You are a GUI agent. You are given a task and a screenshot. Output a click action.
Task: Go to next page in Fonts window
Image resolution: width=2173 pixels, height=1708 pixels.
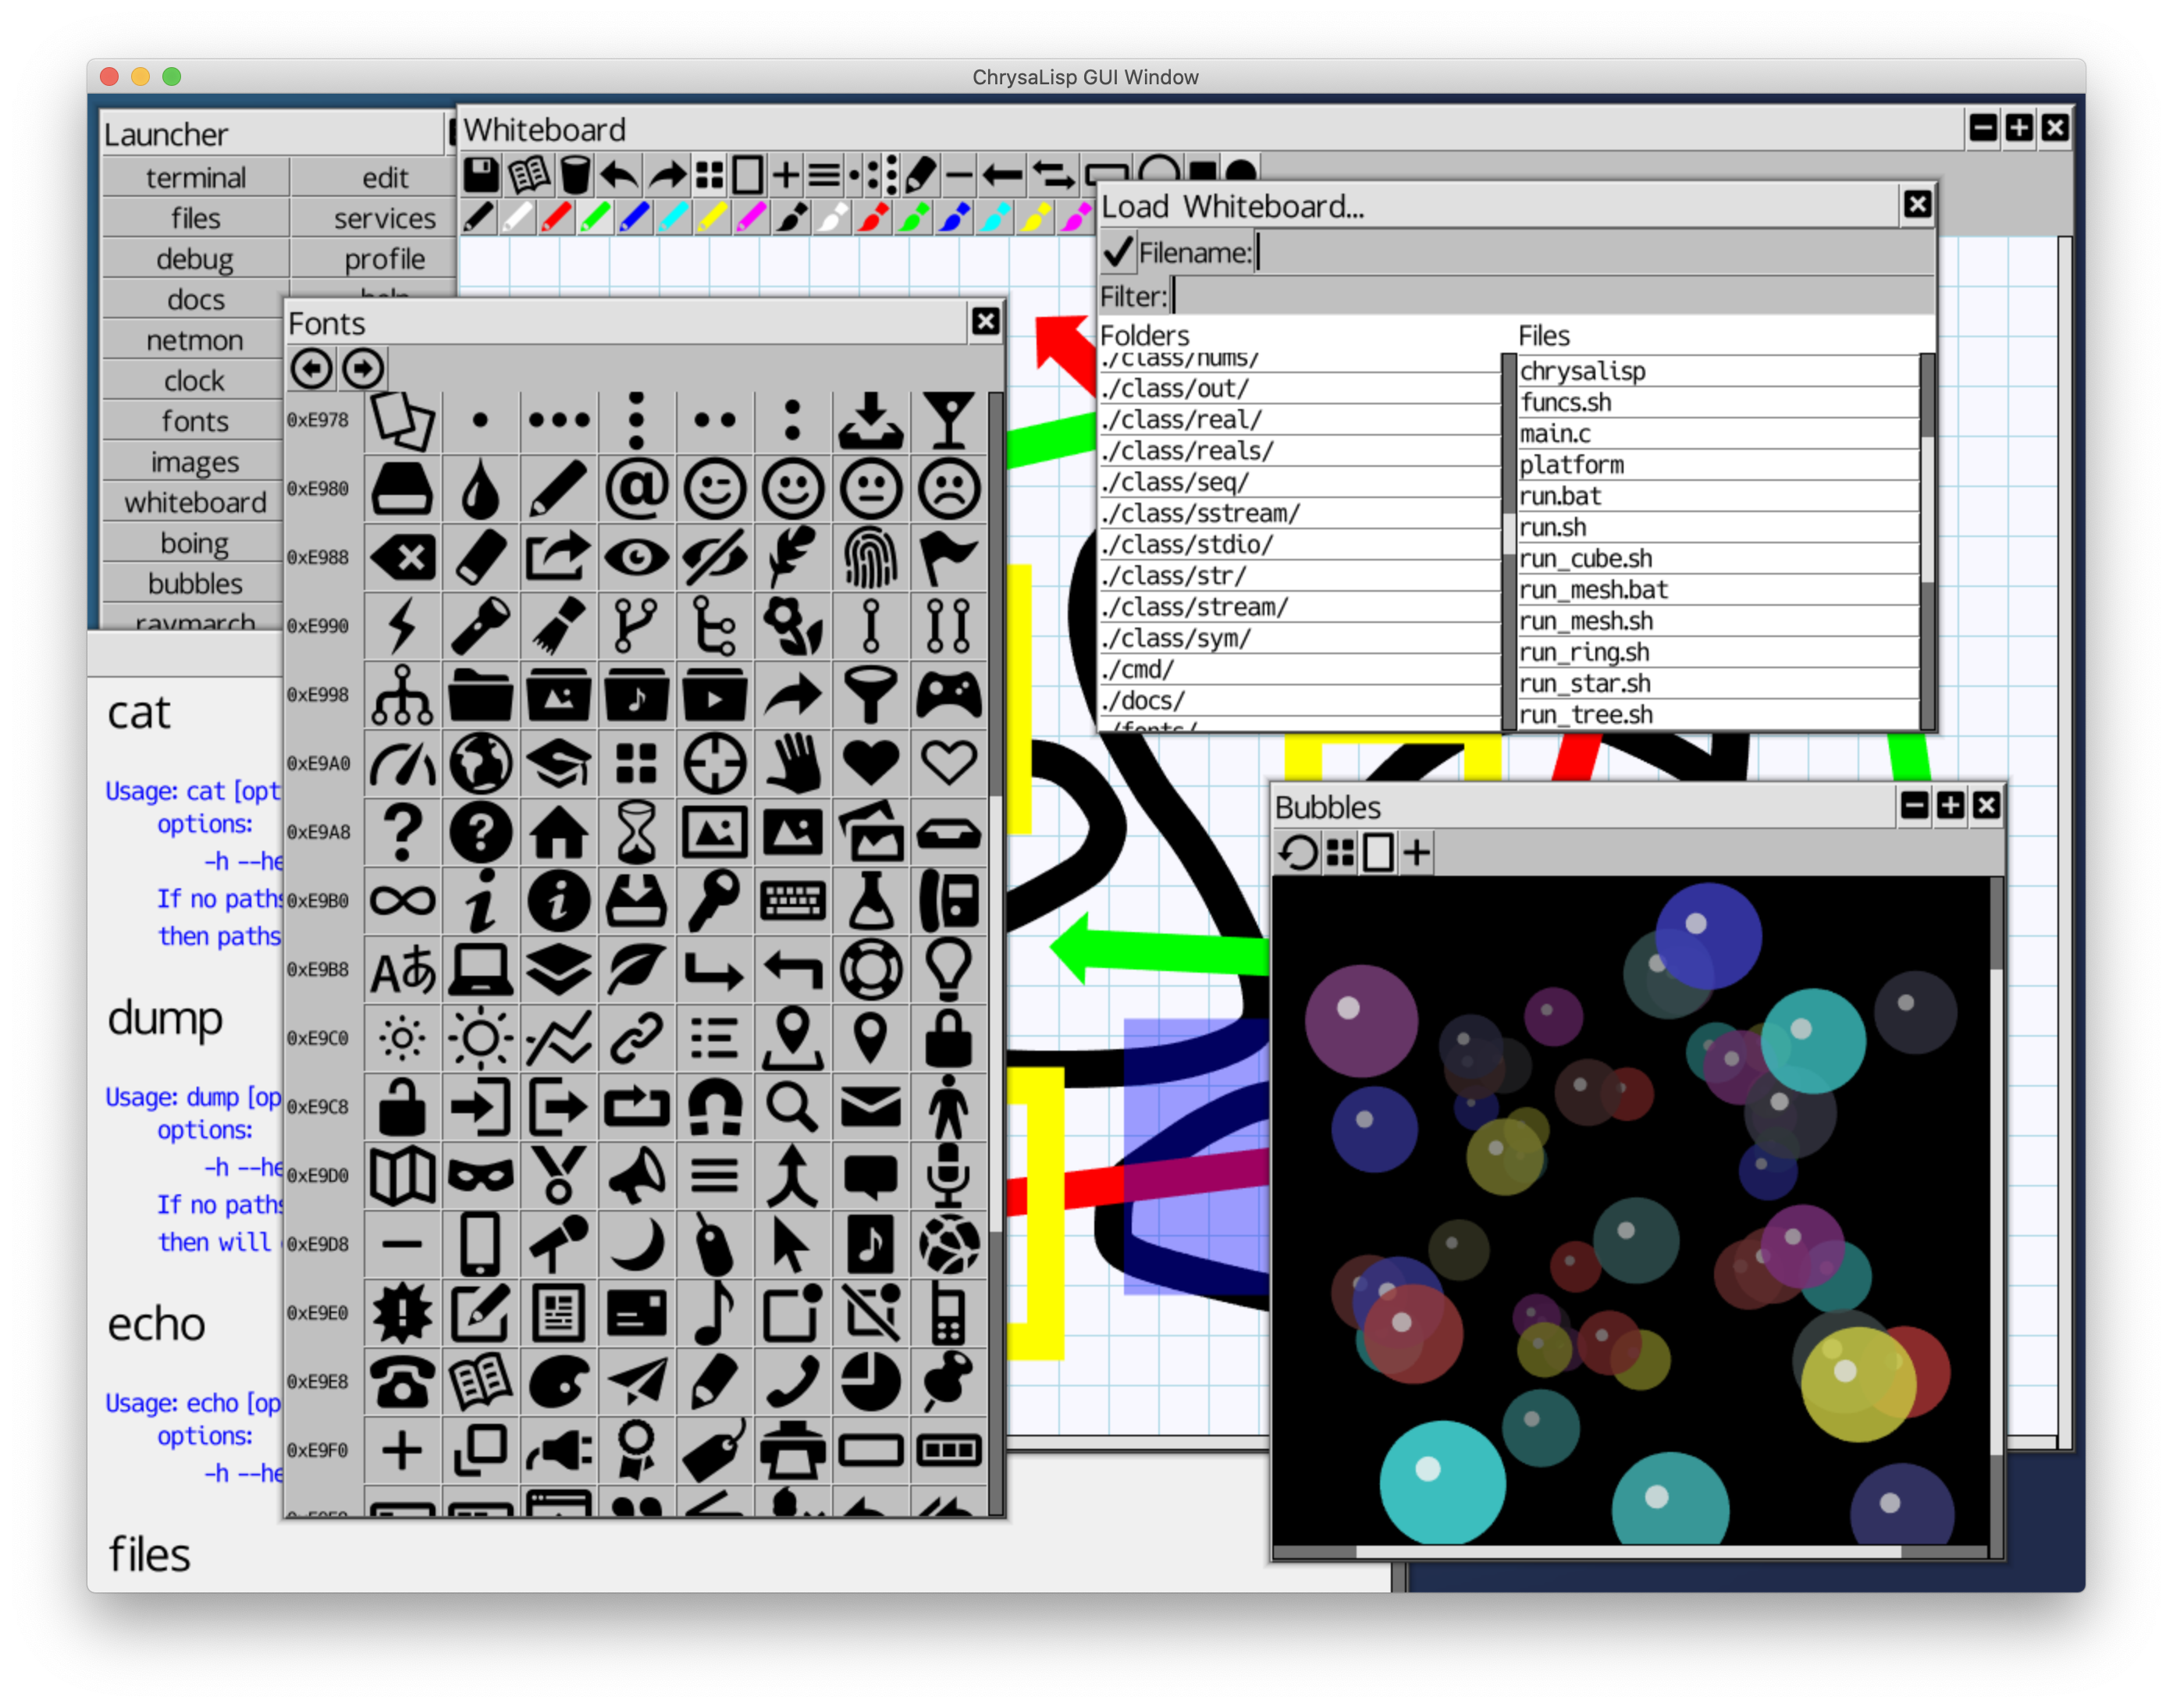[x=362, y=369]
